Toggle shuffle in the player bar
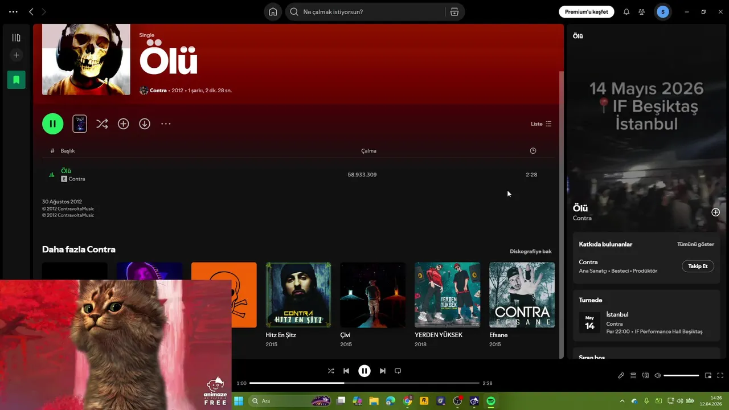Screen dimensions: 729x410 (x=331, y=371)
